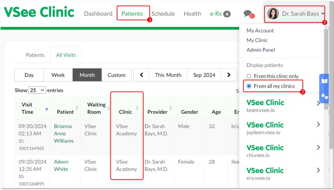Expand the erx.vsee.io clinic chevron
This screenshot has width=334, height=190.
pos(319,170)
